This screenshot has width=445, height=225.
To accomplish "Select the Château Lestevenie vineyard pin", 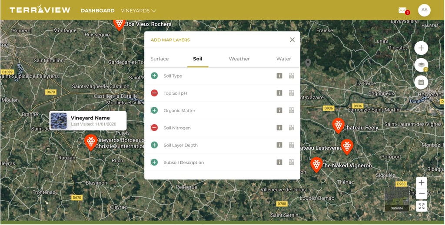I will [x=347, y=147].
